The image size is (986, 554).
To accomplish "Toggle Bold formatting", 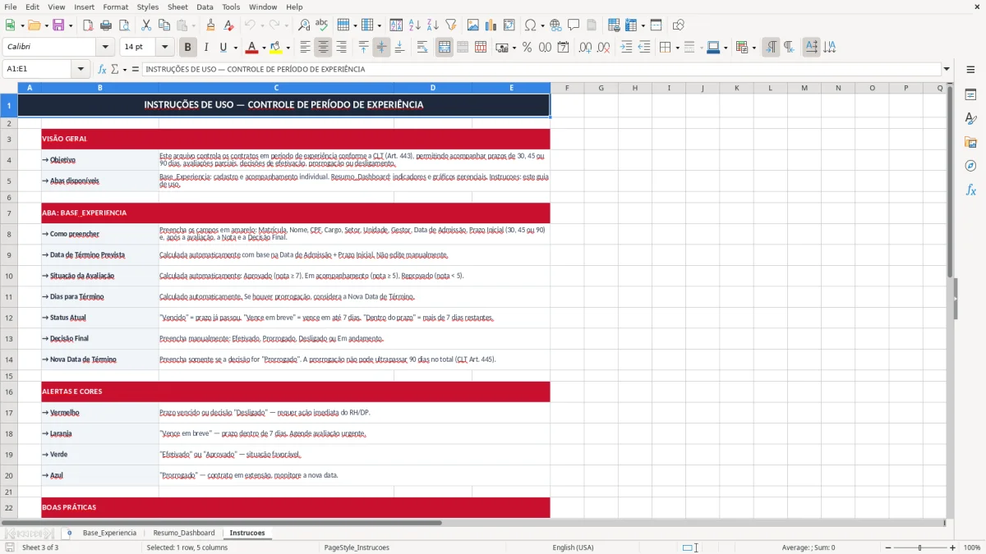I will (x=188, y=47).
